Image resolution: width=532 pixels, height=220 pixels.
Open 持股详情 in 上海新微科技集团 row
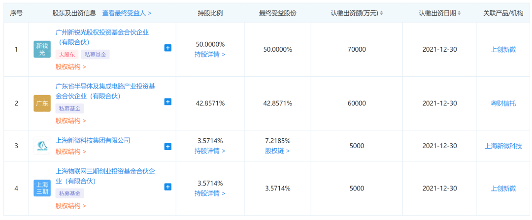[210, 151]
